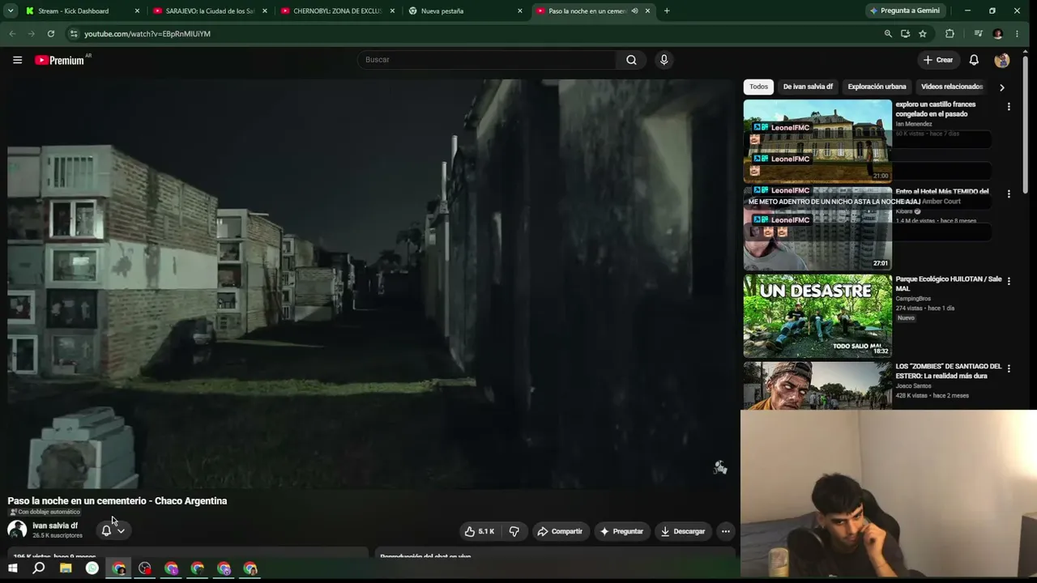Open options for ZOMBIES de Santiago video
The image size is (1037, 583).
1009,369
